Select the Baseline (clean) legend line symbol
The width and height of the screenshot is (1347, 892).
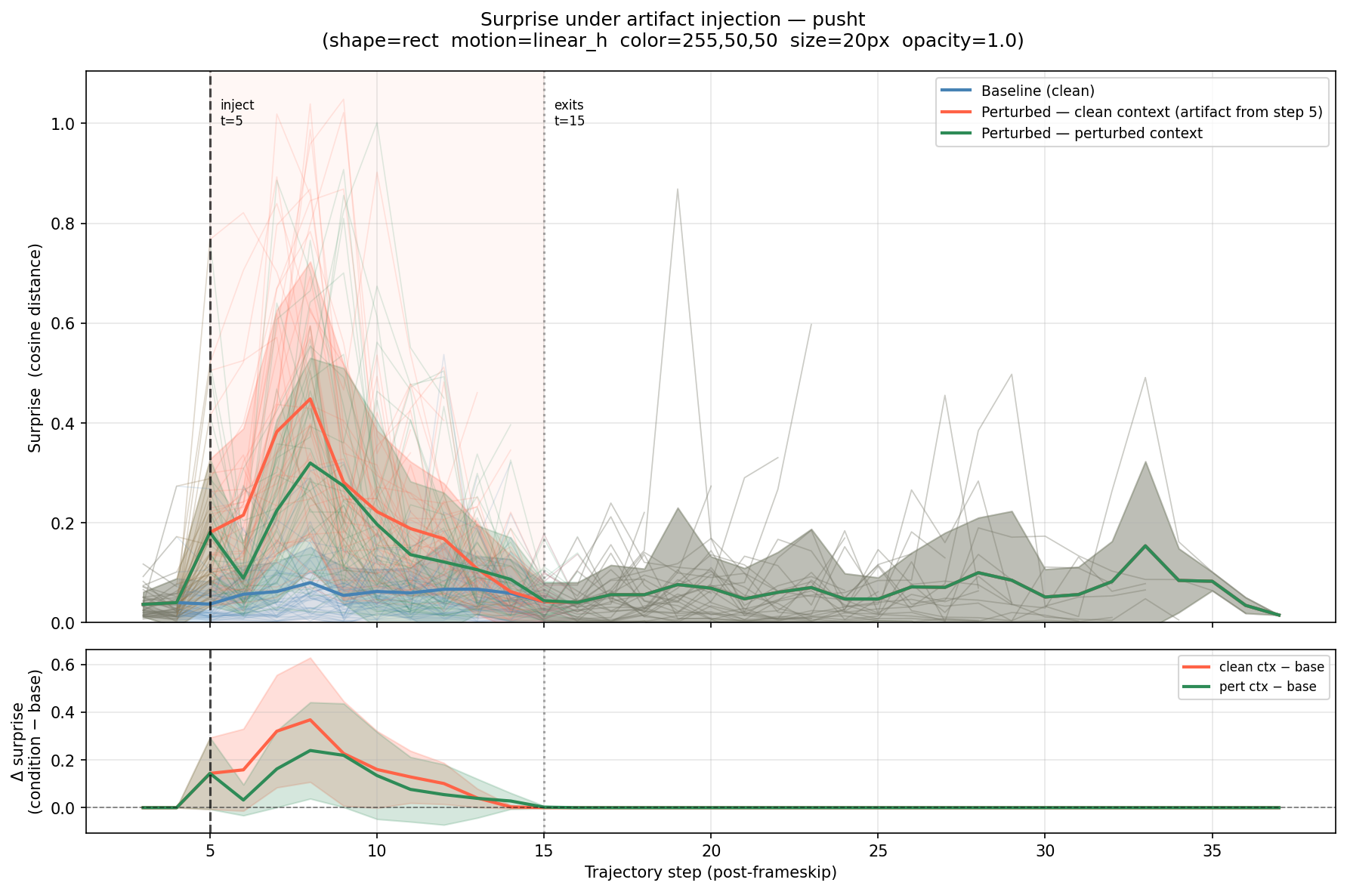click(956, 90)
